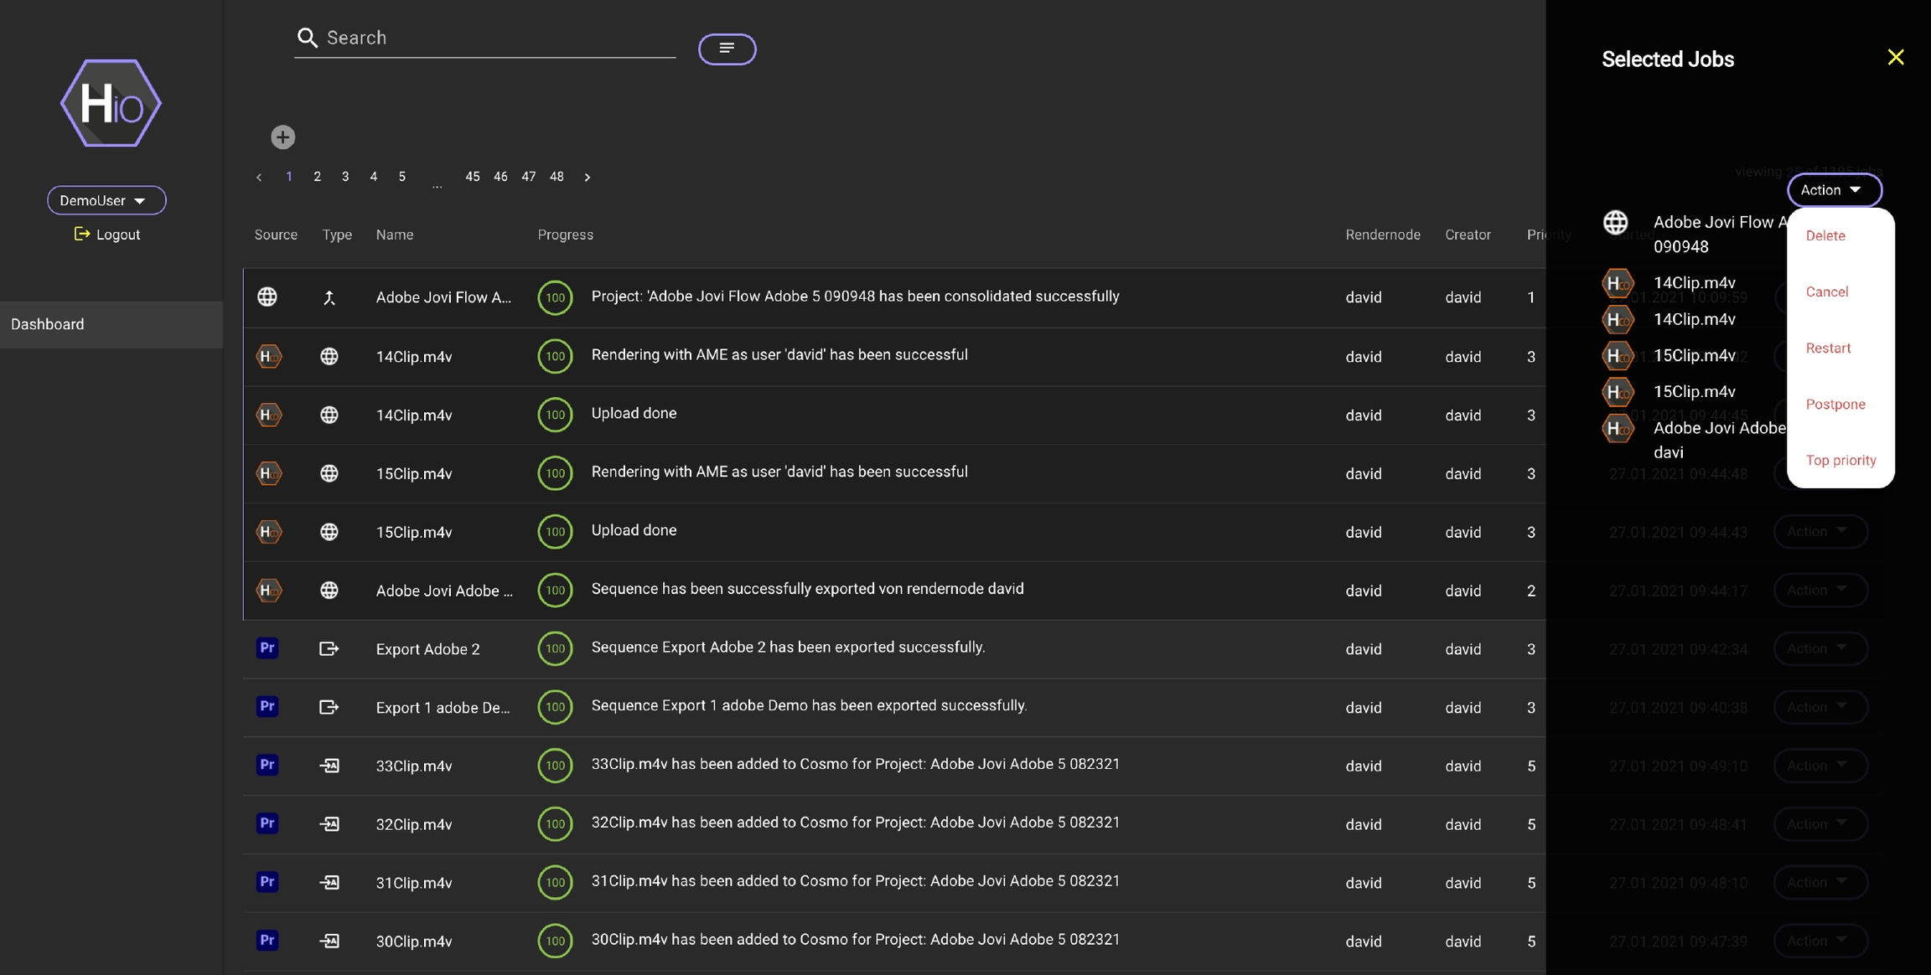Choose Delete from the Action menu

pos(1825,235)
